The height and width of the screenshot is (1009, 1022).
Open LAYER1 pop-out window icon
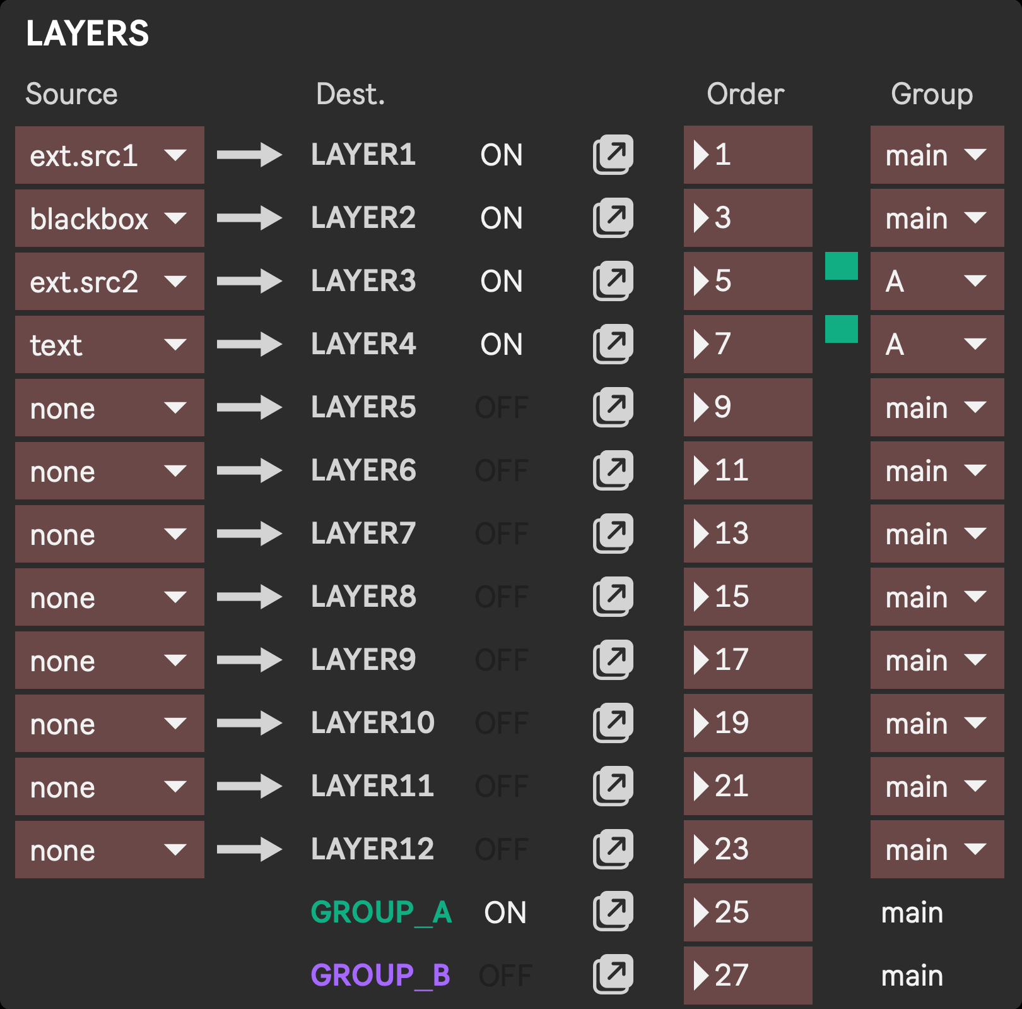(613, 155)
